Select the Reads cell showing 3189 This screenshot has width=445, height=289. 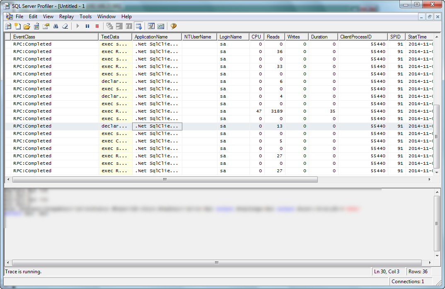[x=275, y=111]
